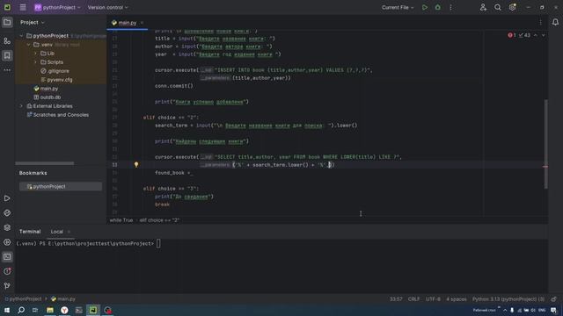Click the editor vertical scrollbar

545,144
